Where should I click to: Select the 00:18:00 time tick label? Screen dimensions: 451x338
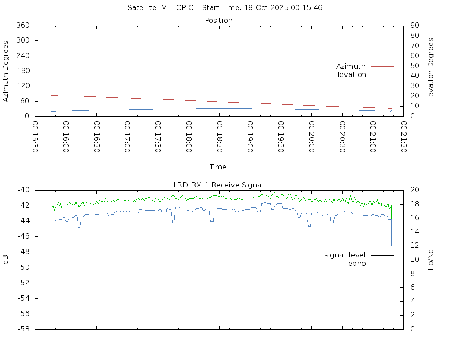coord(189,137)
